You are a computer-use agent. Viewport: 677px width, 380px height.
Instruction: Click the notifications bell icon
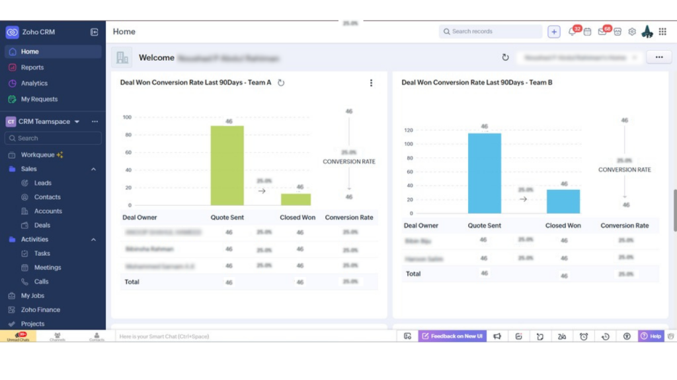(x=573, y=32)
